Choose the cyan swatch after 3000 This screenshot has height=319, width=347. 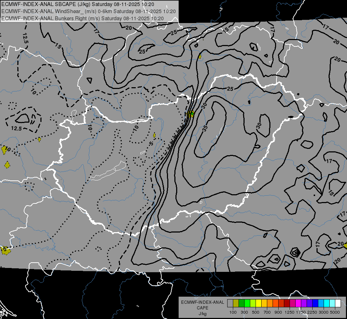pyautogui.click(x=327, y=303)
